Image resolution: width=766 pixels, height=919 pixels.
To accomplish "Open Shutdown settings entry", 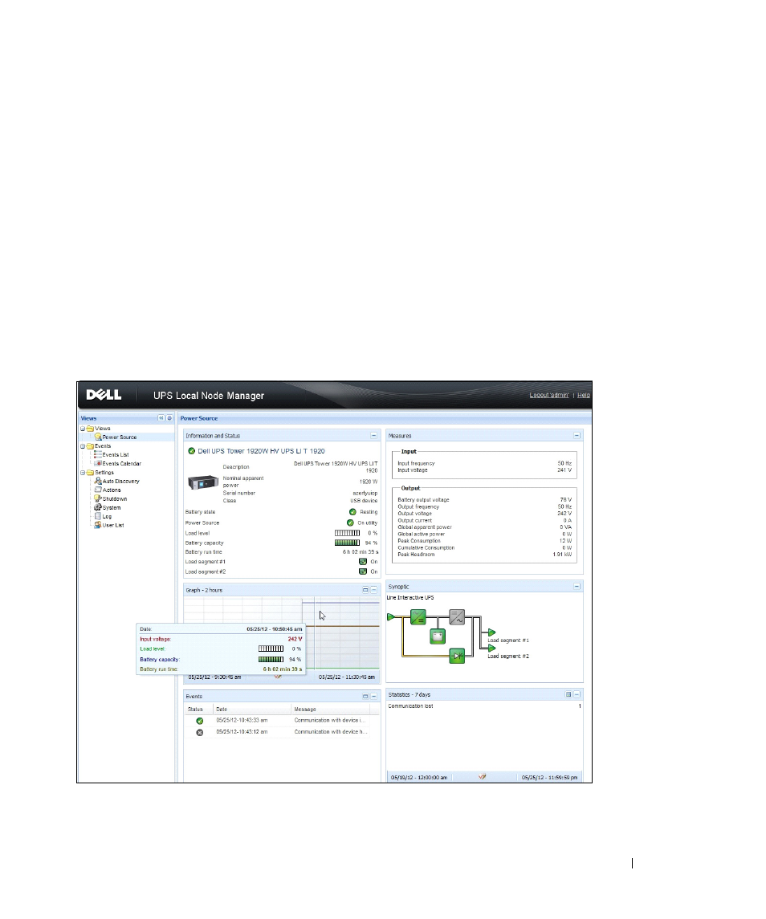I will (114, 498).
